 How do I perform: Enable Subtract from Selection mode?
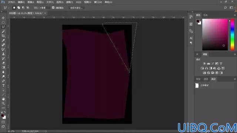(x=23, y=7)
